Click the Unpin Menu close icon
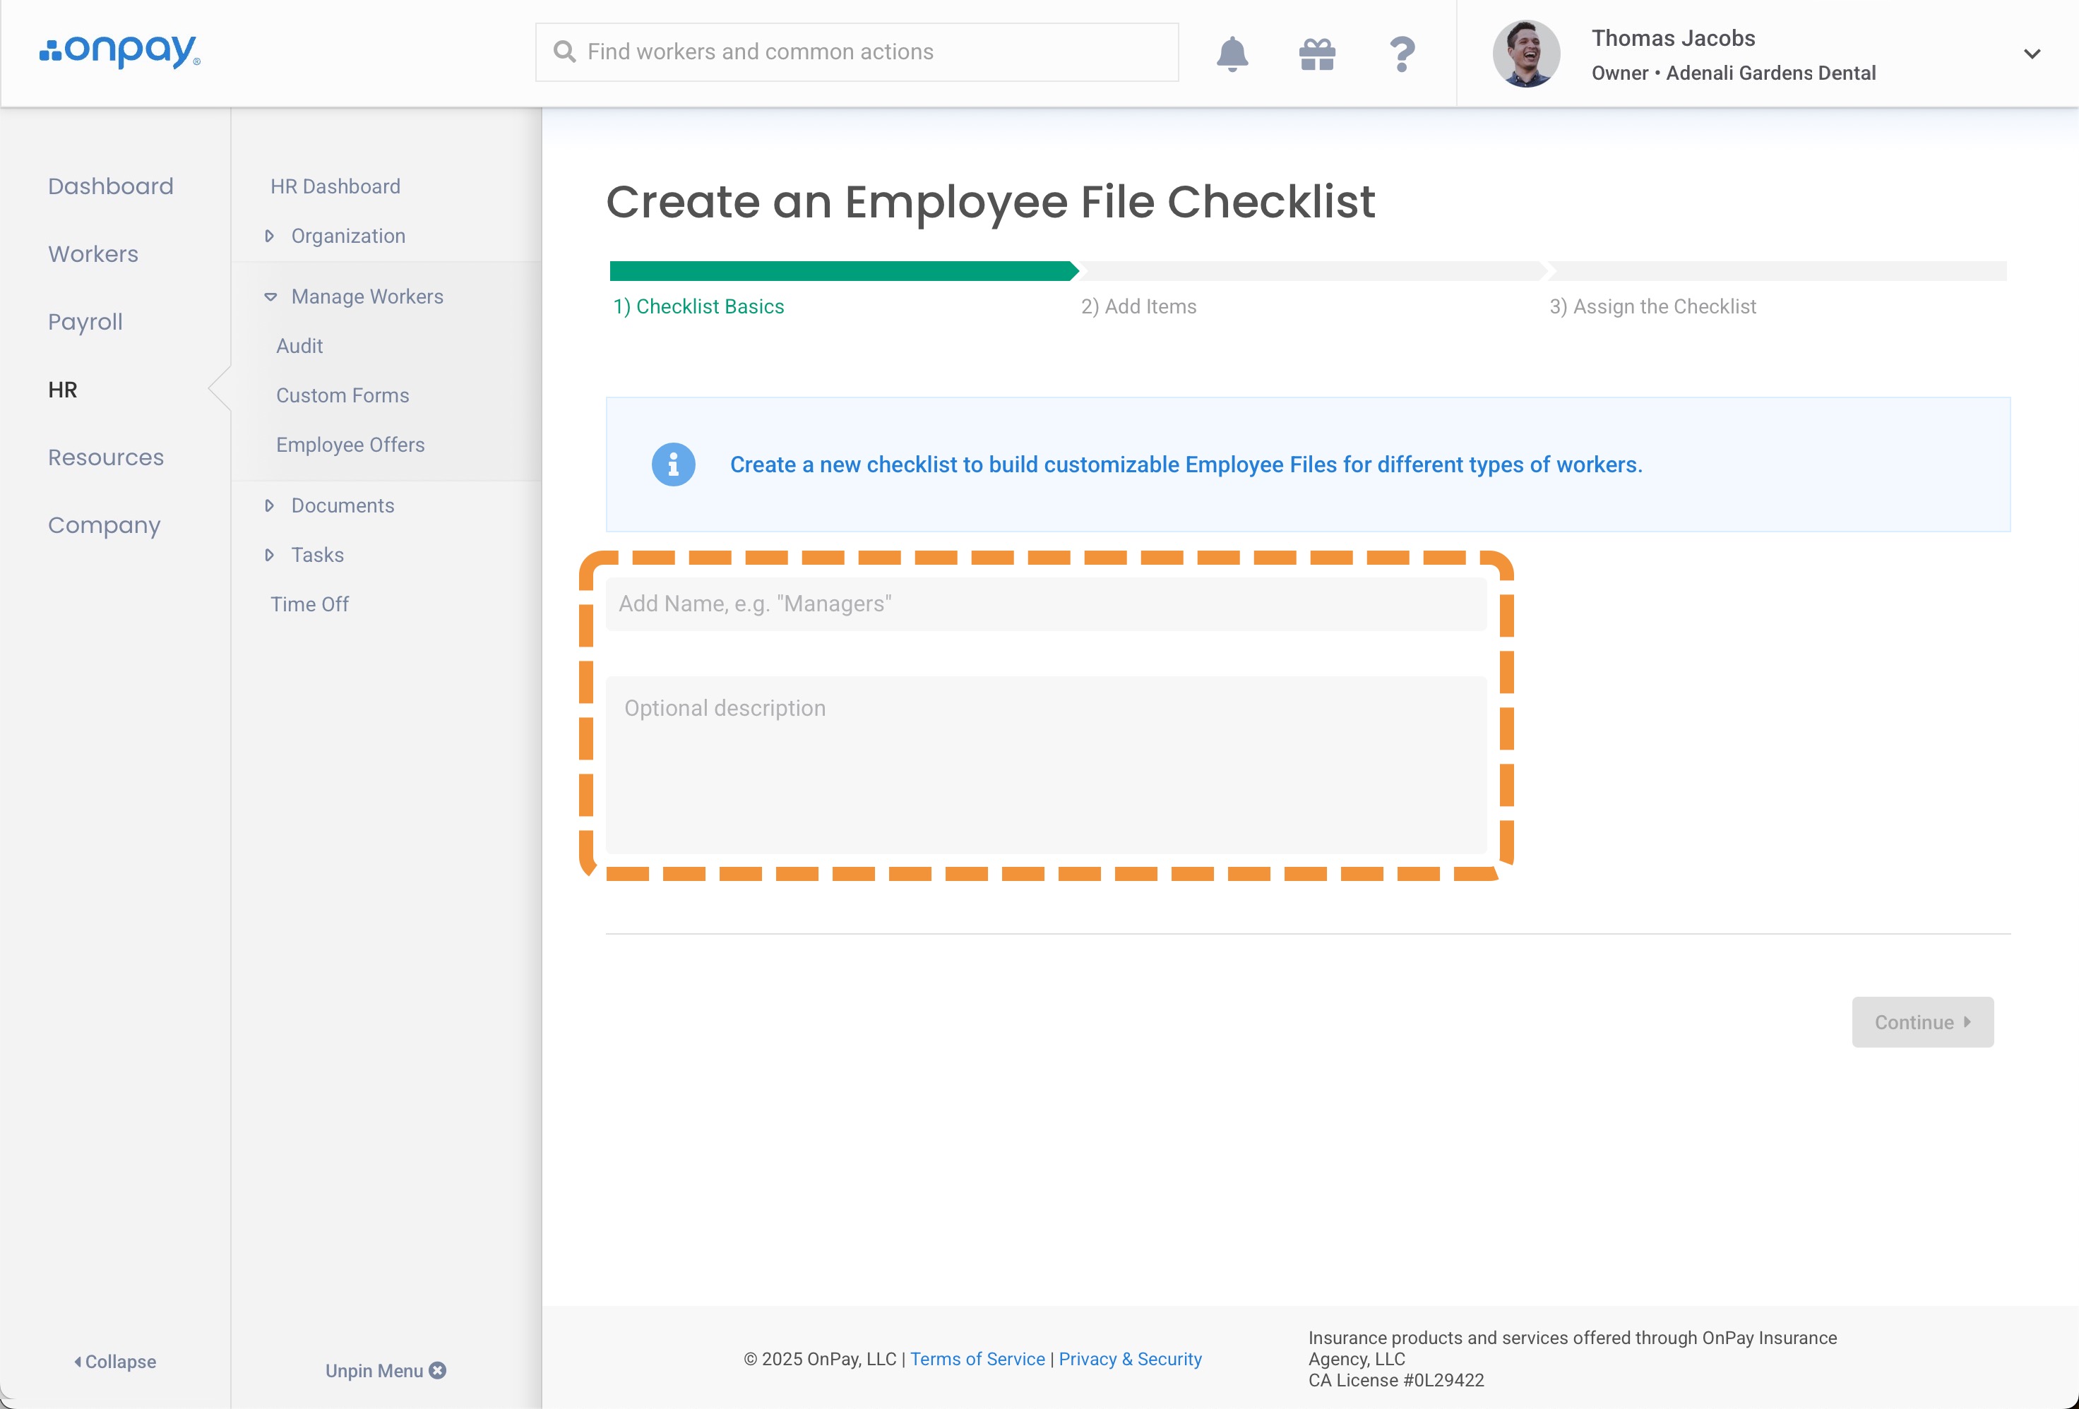This screenshot has height=1409, width=2079. tap(437, 1371)
